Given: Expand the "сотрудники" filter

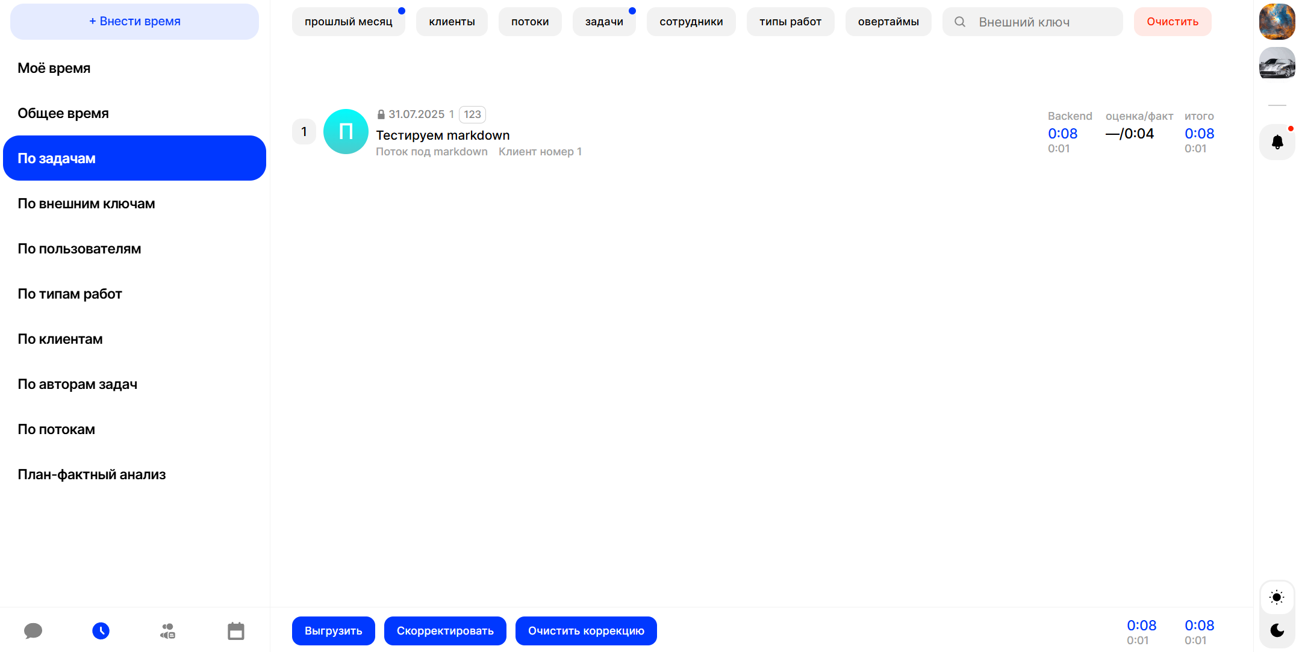Looking at the screenshot, I should [691, 22].
